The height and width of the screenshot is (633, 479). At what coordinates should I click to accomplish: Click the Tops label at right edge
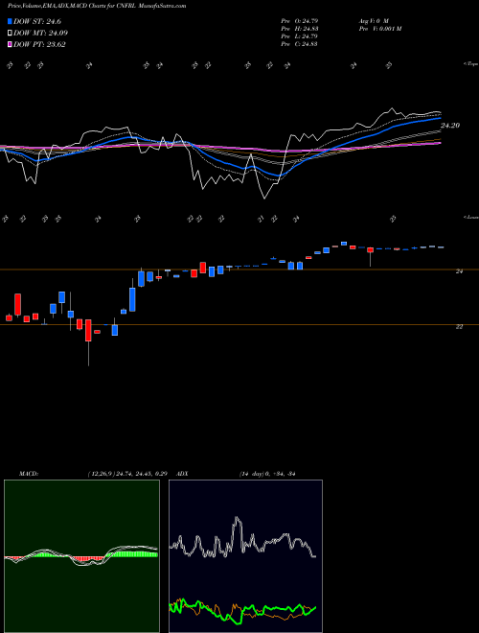[471, 64]
